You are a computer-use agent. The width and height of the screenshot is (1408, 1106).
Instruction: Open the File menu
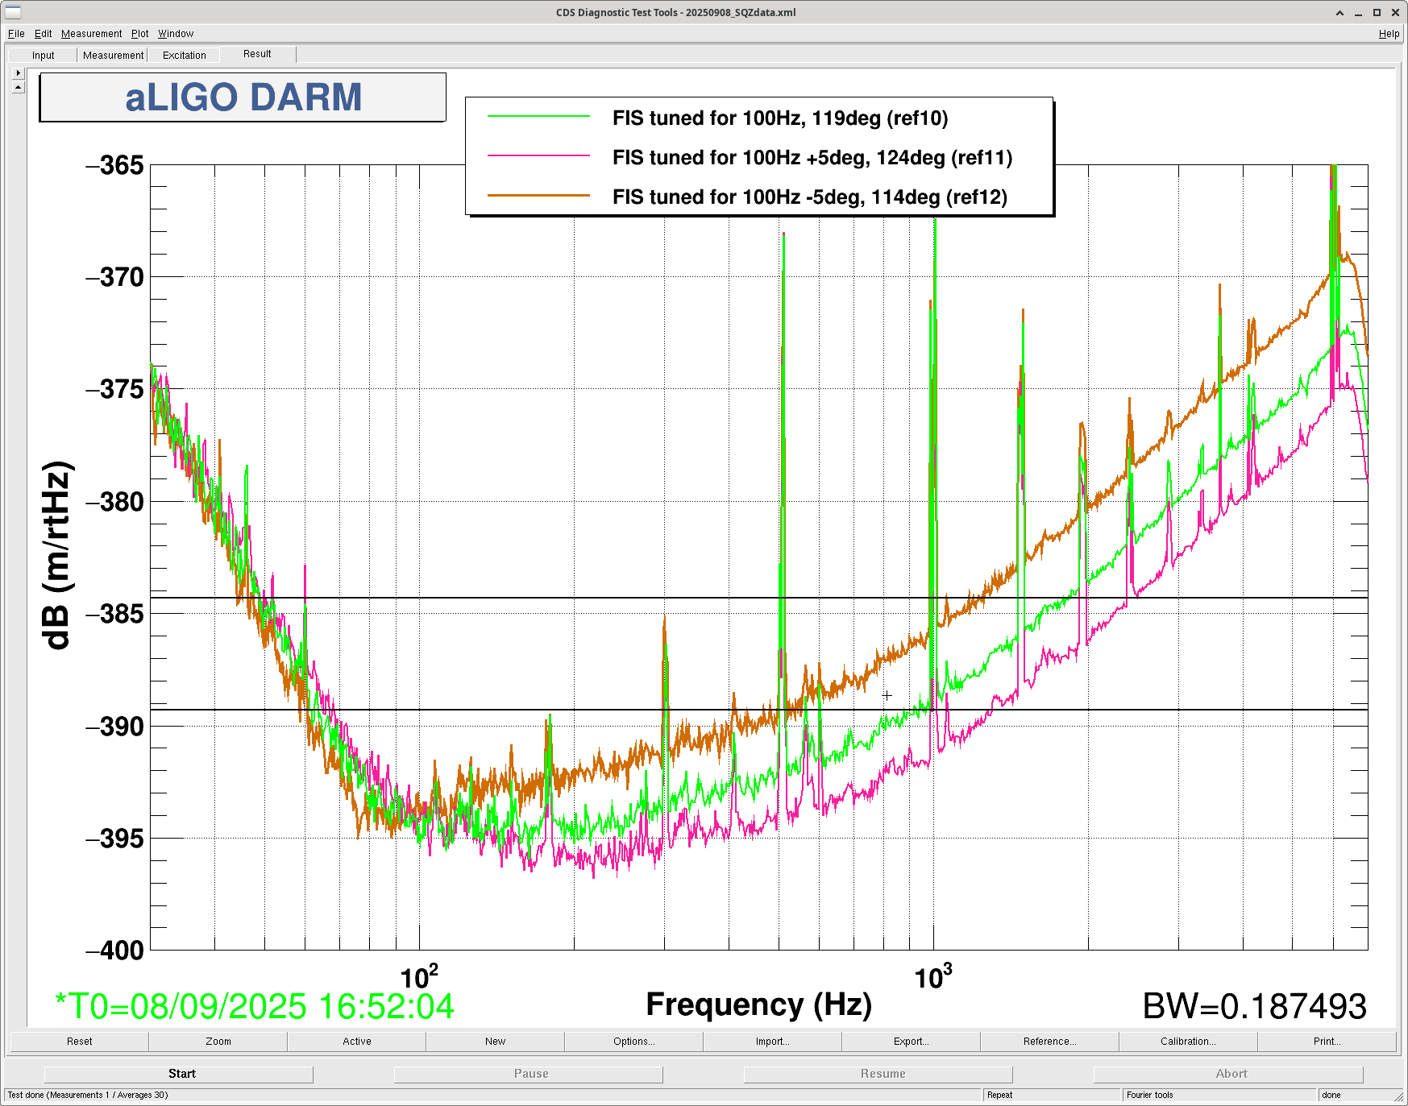tap(16, 34)
